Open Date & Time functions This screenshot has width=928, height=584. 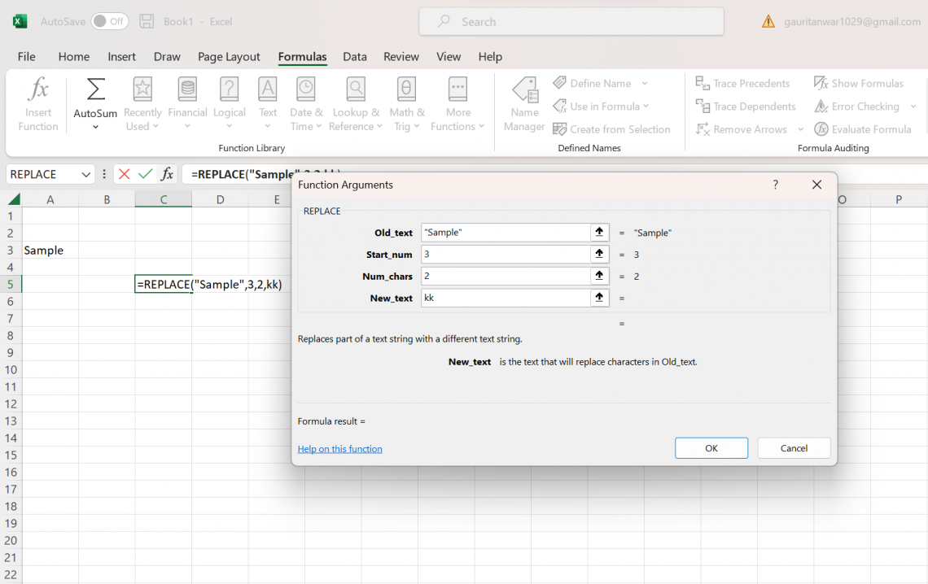pos(306,103)
